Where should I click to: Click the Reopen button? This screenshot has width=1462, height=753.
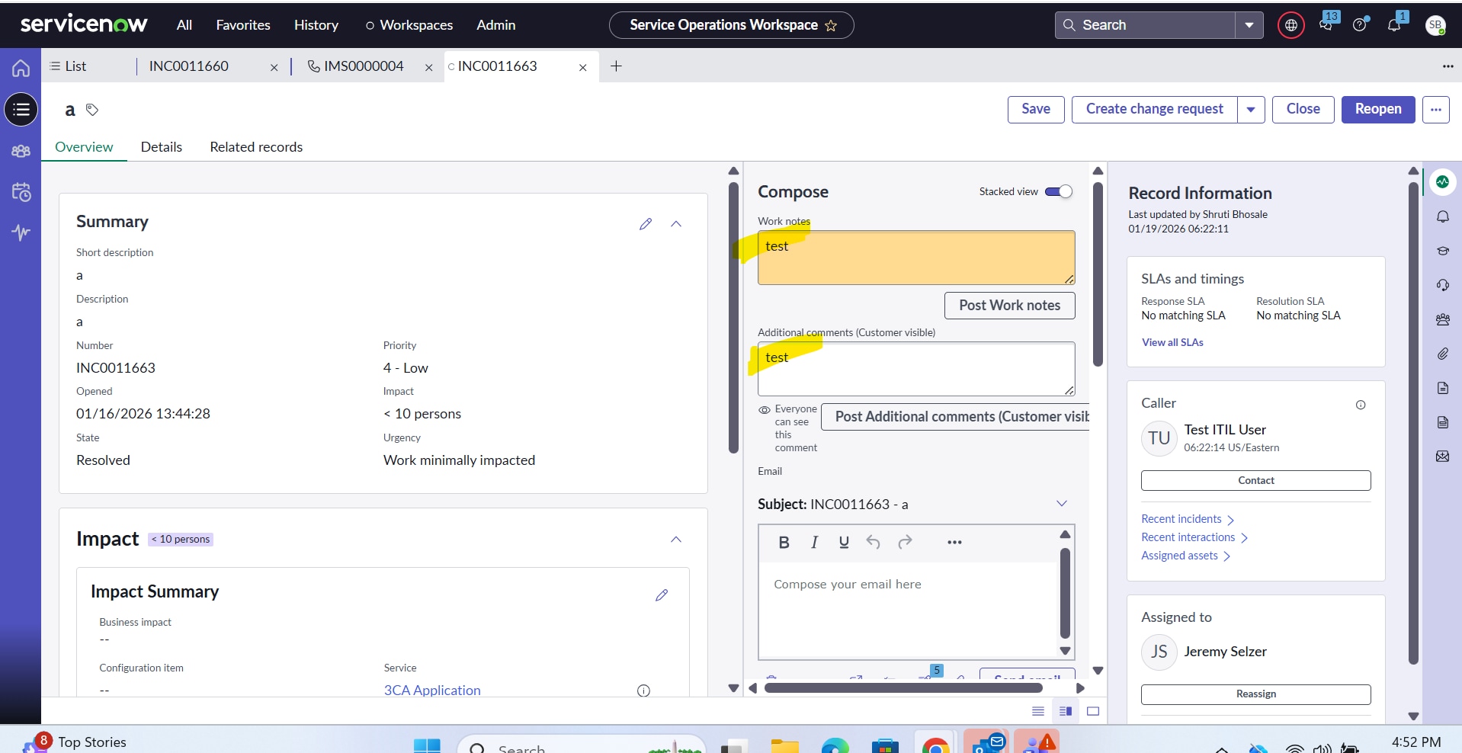[x=1377, y=109]
